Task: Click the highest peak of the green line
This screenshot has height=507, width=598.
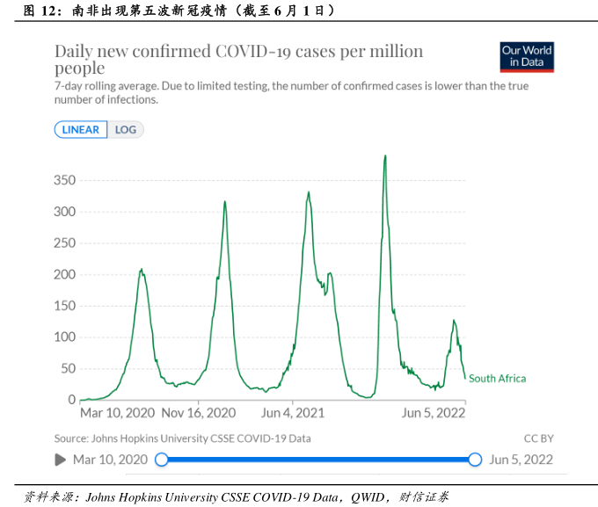Action: tap(385, 157)
